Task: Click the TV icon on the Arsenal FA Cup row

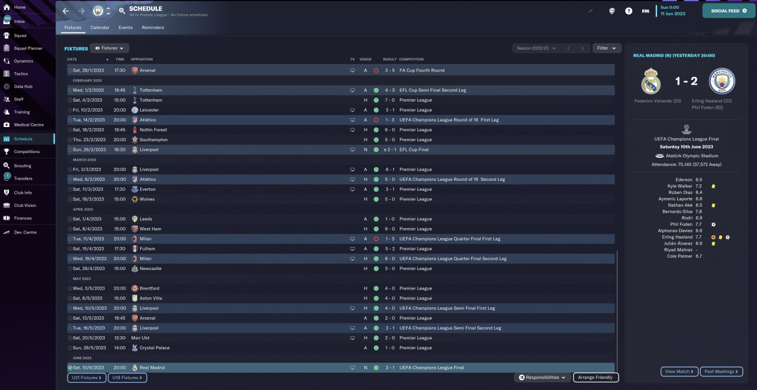Action: (352, 70)
